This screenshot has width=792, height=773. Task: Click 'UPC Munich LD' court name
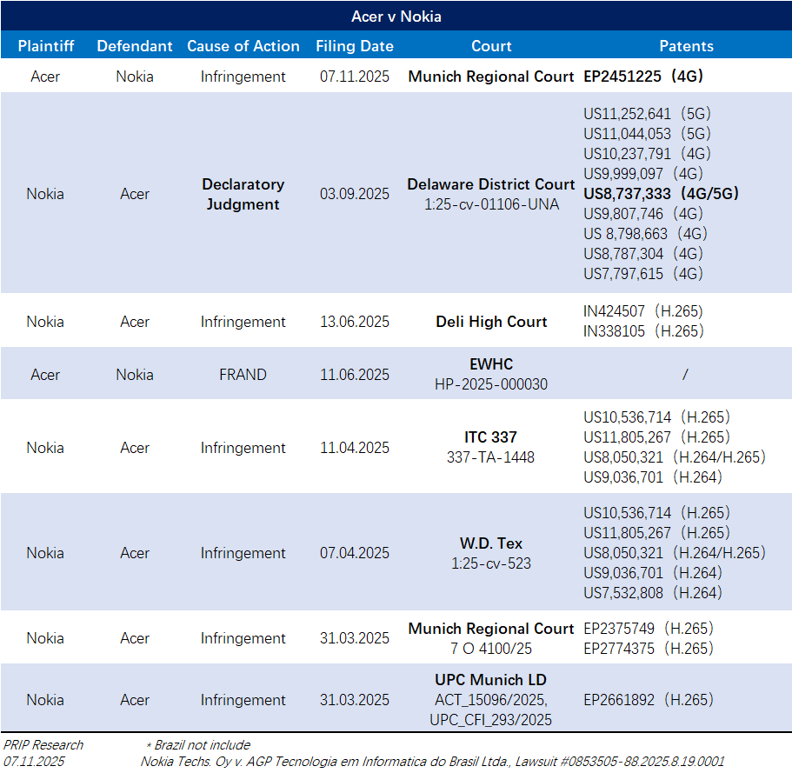491,680
